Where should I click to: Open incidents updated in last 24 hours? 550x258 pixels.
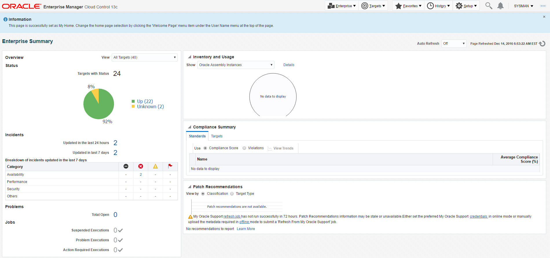coord(115,143)
